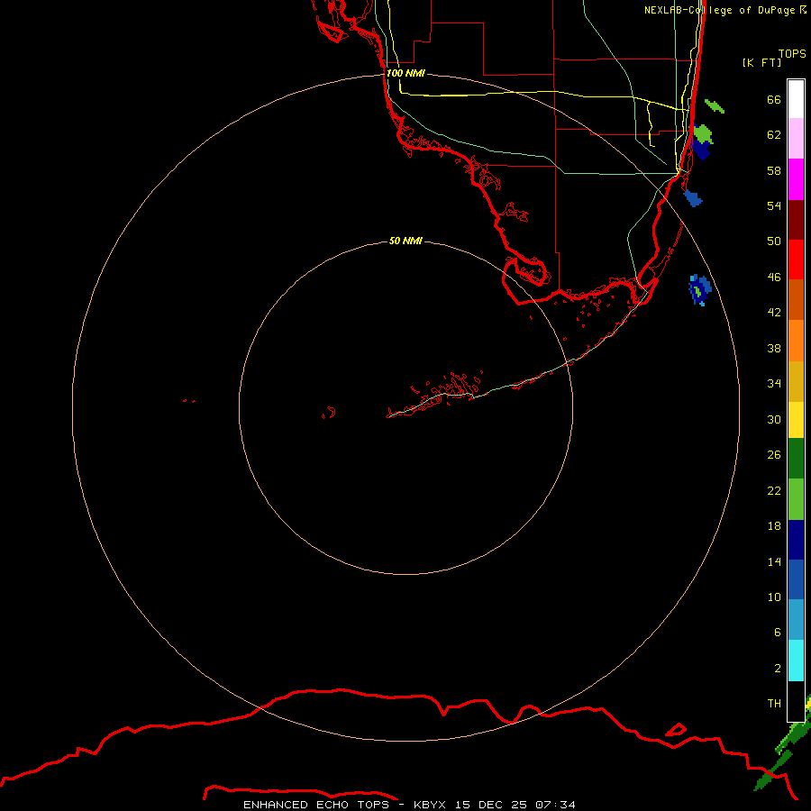The width and height of the screenshot is (811, 811).
Task: Select the dark green legend swatch
Action: coord(796,459)
